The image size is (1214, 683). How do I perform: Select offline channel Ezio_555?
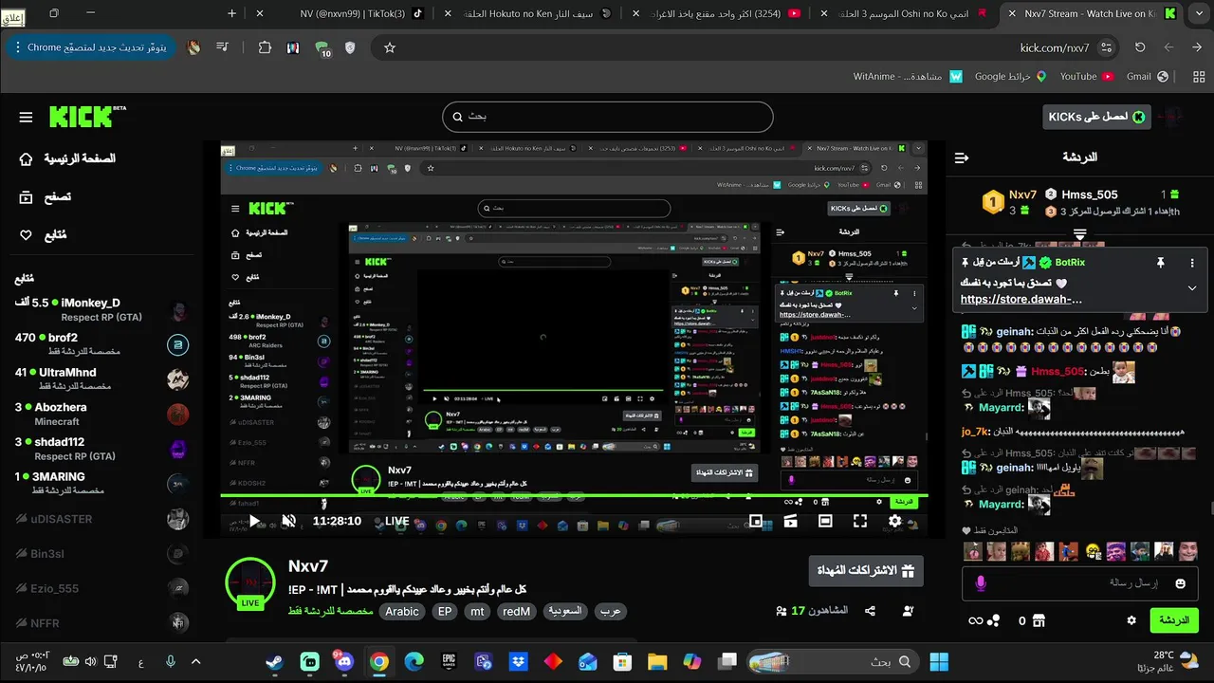(x=101, y=588)
